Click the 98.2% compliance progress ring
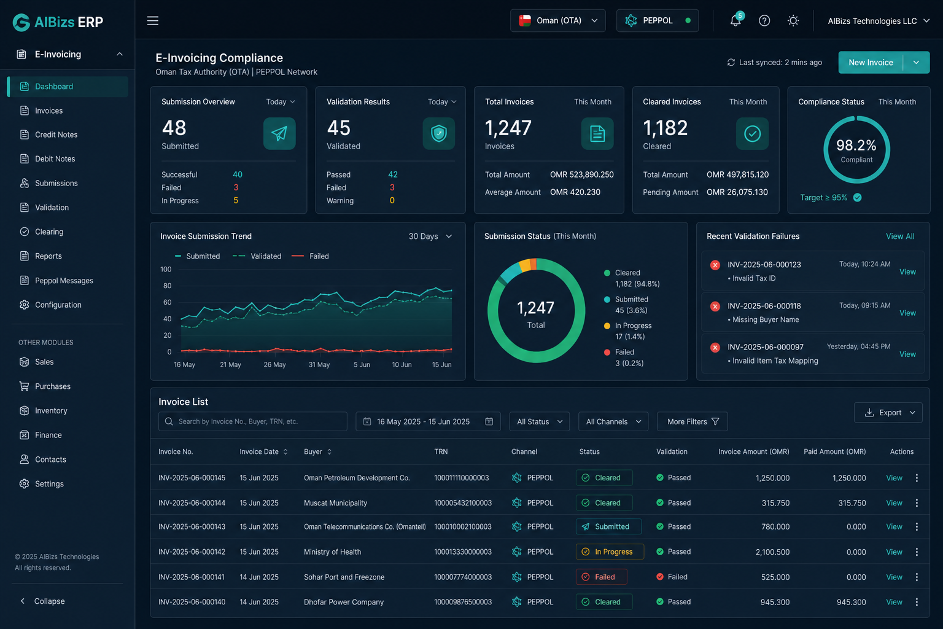Screen dimensions: 943x629 856,150
